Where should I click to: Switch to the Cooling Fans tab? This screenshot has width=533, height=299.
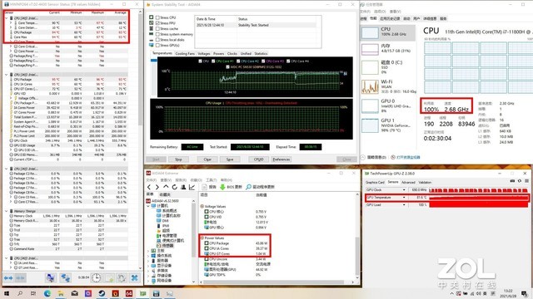185,53
